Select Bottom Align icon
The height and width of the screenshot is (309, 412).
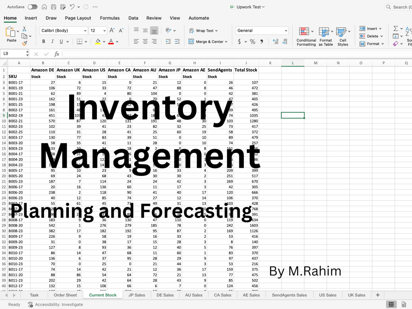point(154,30)
